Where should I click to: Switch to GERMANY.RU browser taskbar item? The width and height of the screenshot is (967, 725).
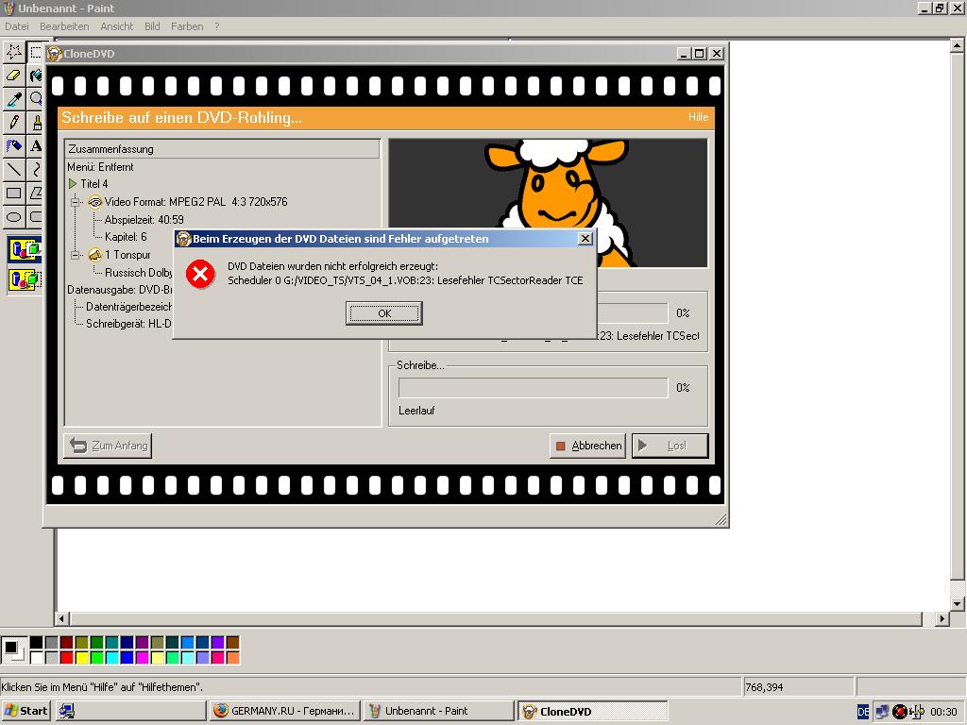coord(283,711)
